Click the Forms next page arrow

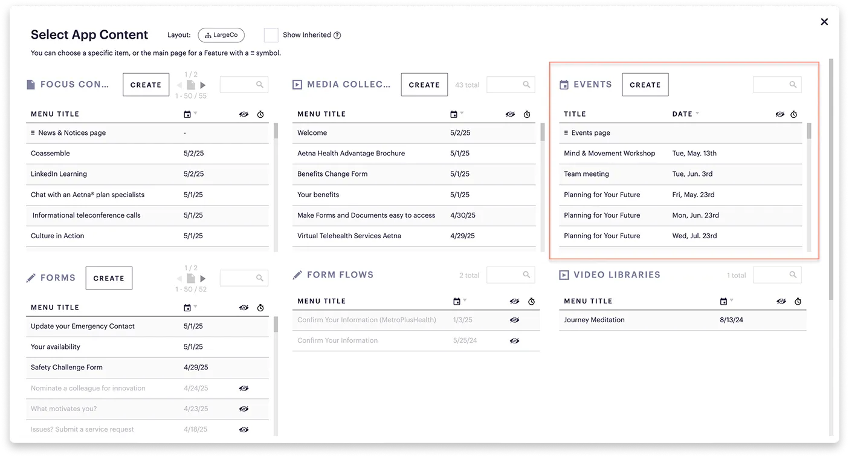pyautogui.click(x=203, y=279)
